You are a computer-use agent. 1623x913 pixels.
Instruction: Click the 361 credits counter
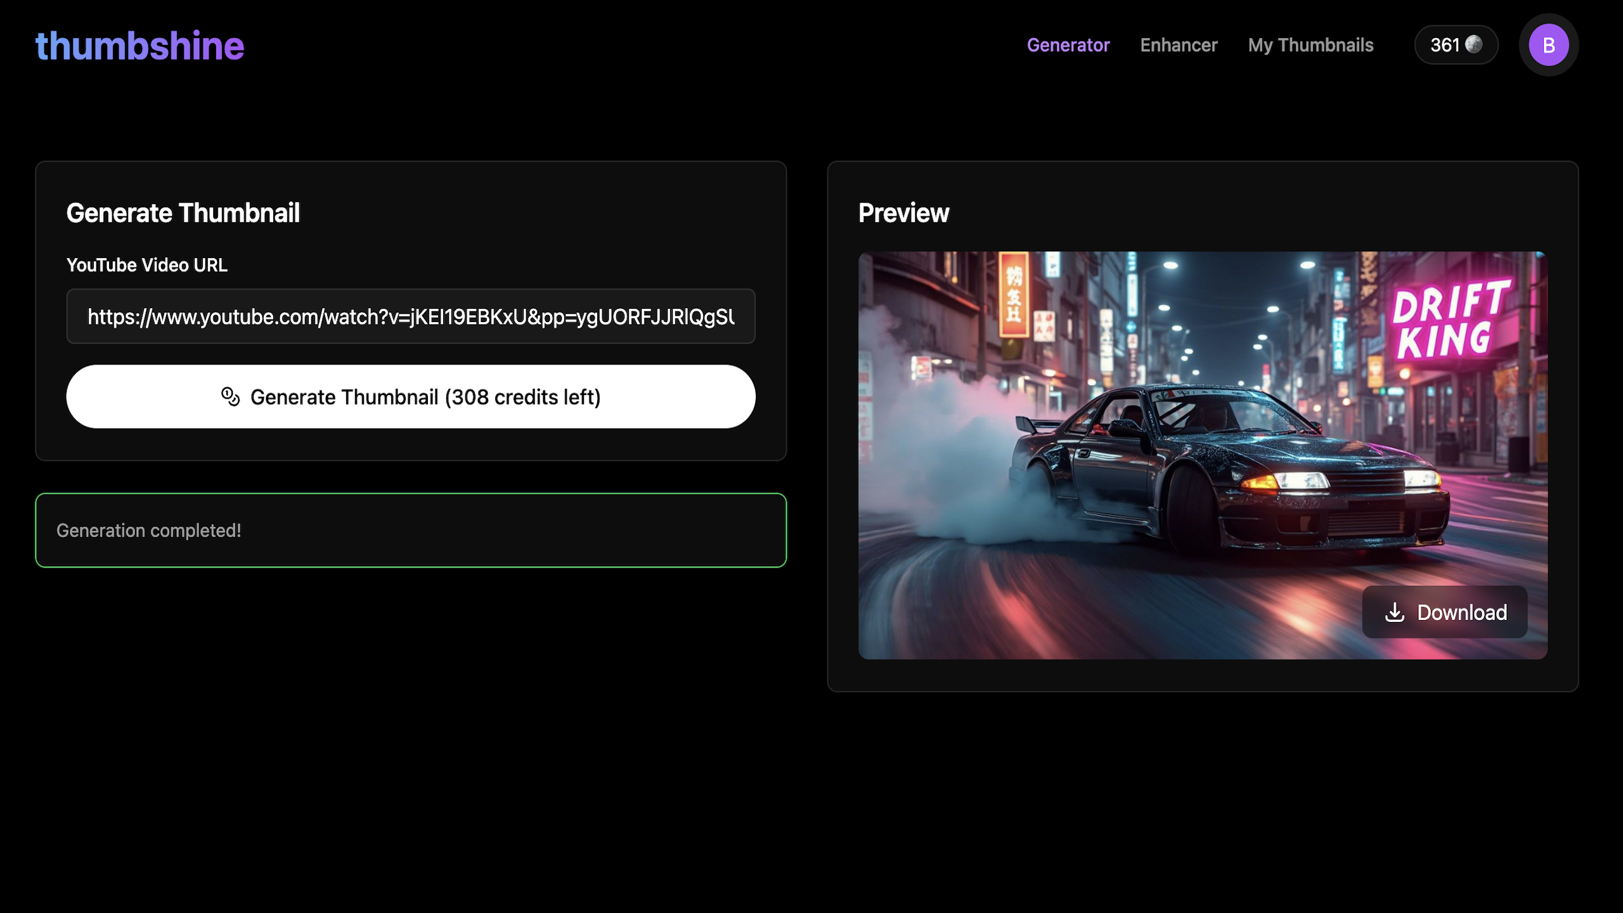(1445, 45)
